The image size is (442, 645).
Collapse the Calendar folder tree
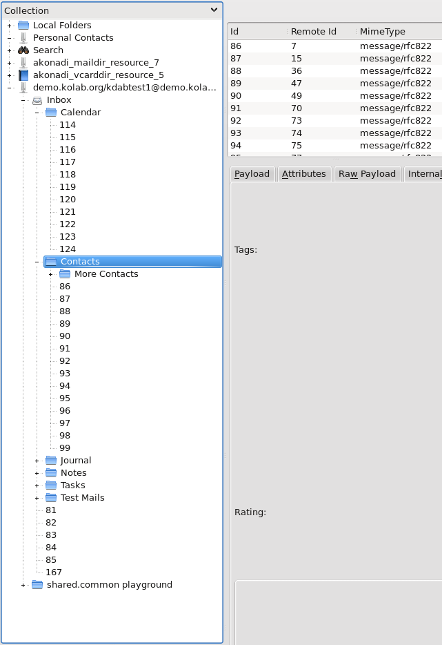(x=37, y=113)
